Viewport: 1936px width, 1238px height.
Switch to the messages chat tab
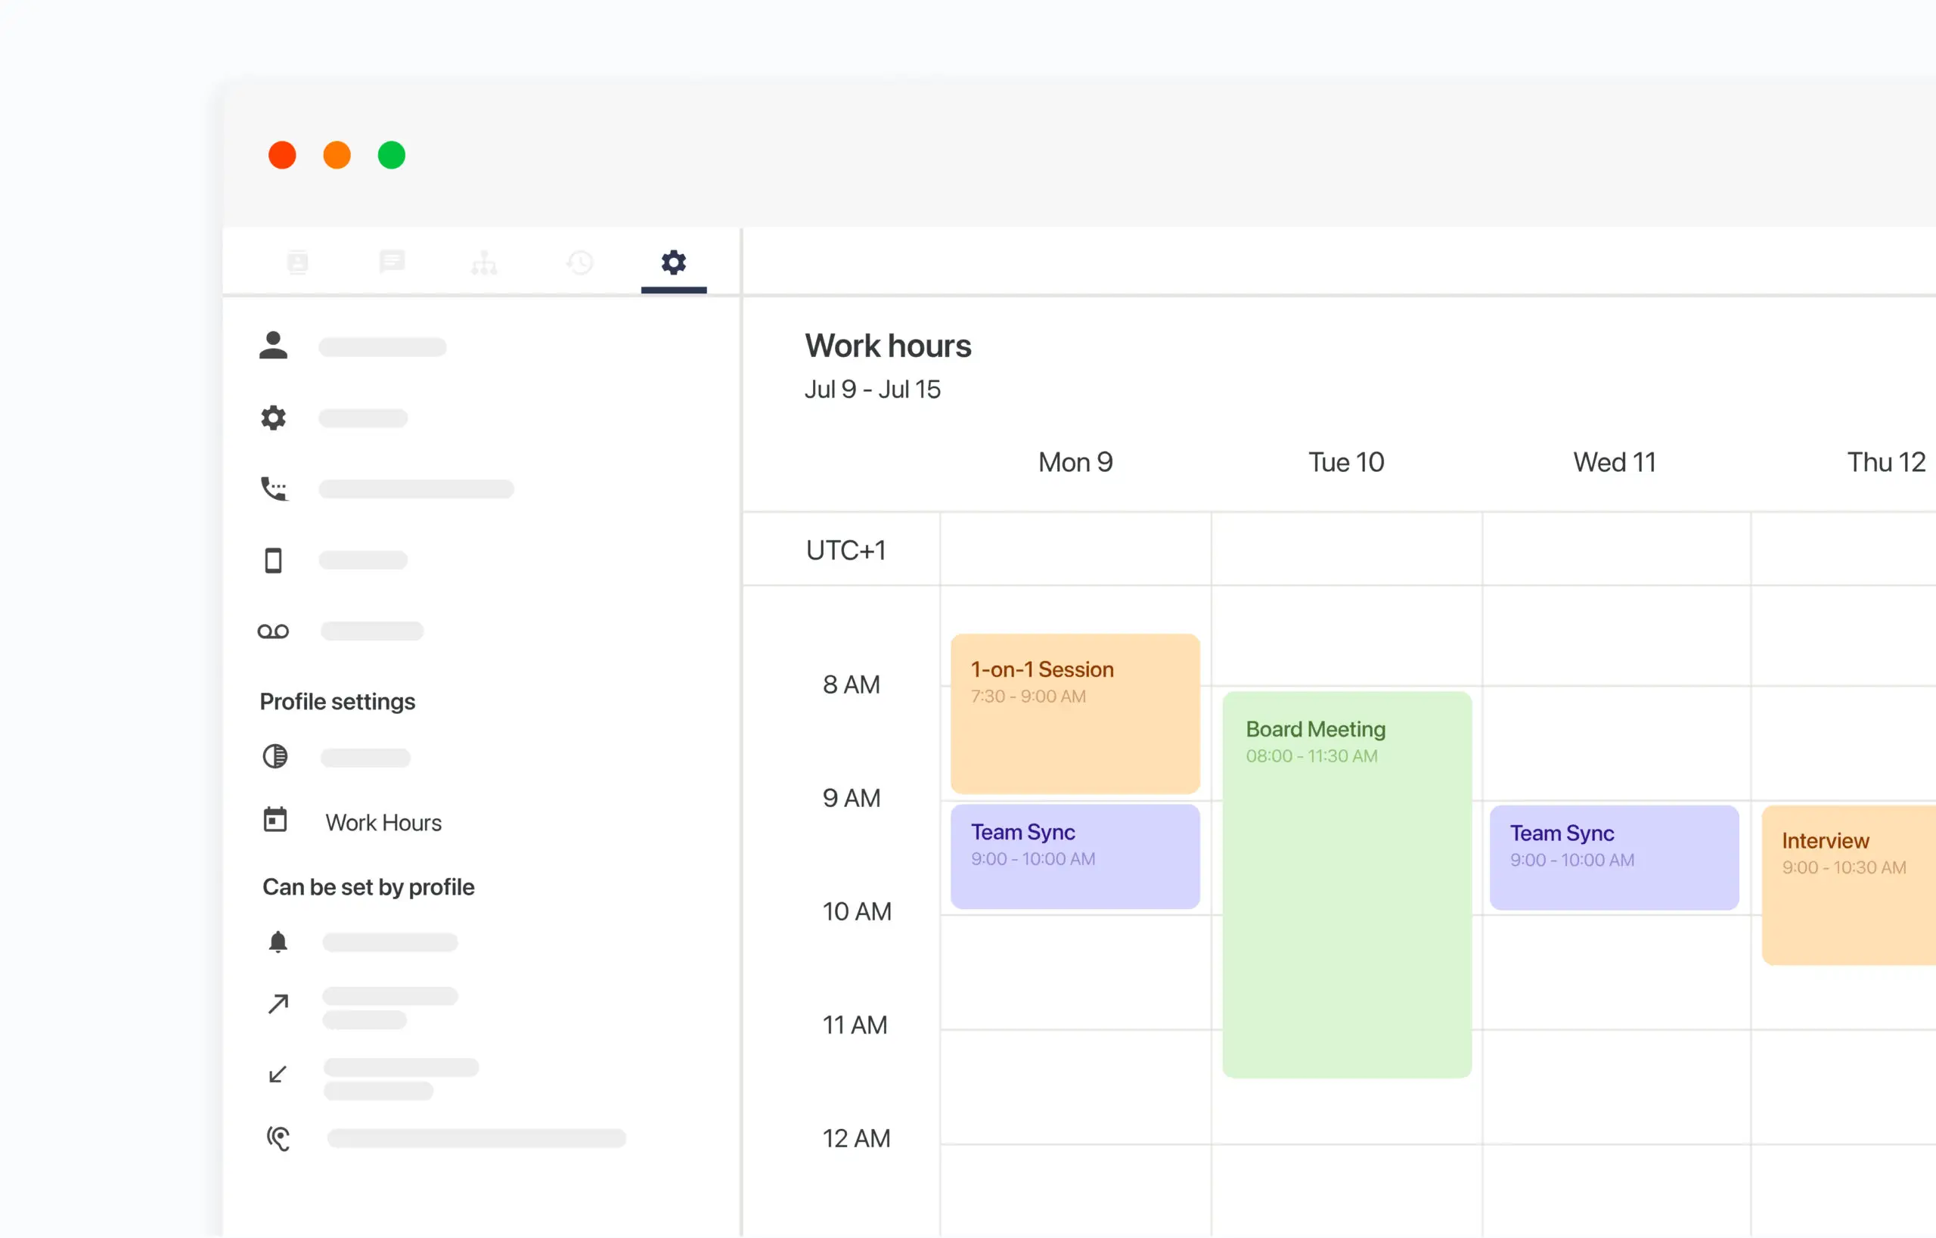(392, 262)
